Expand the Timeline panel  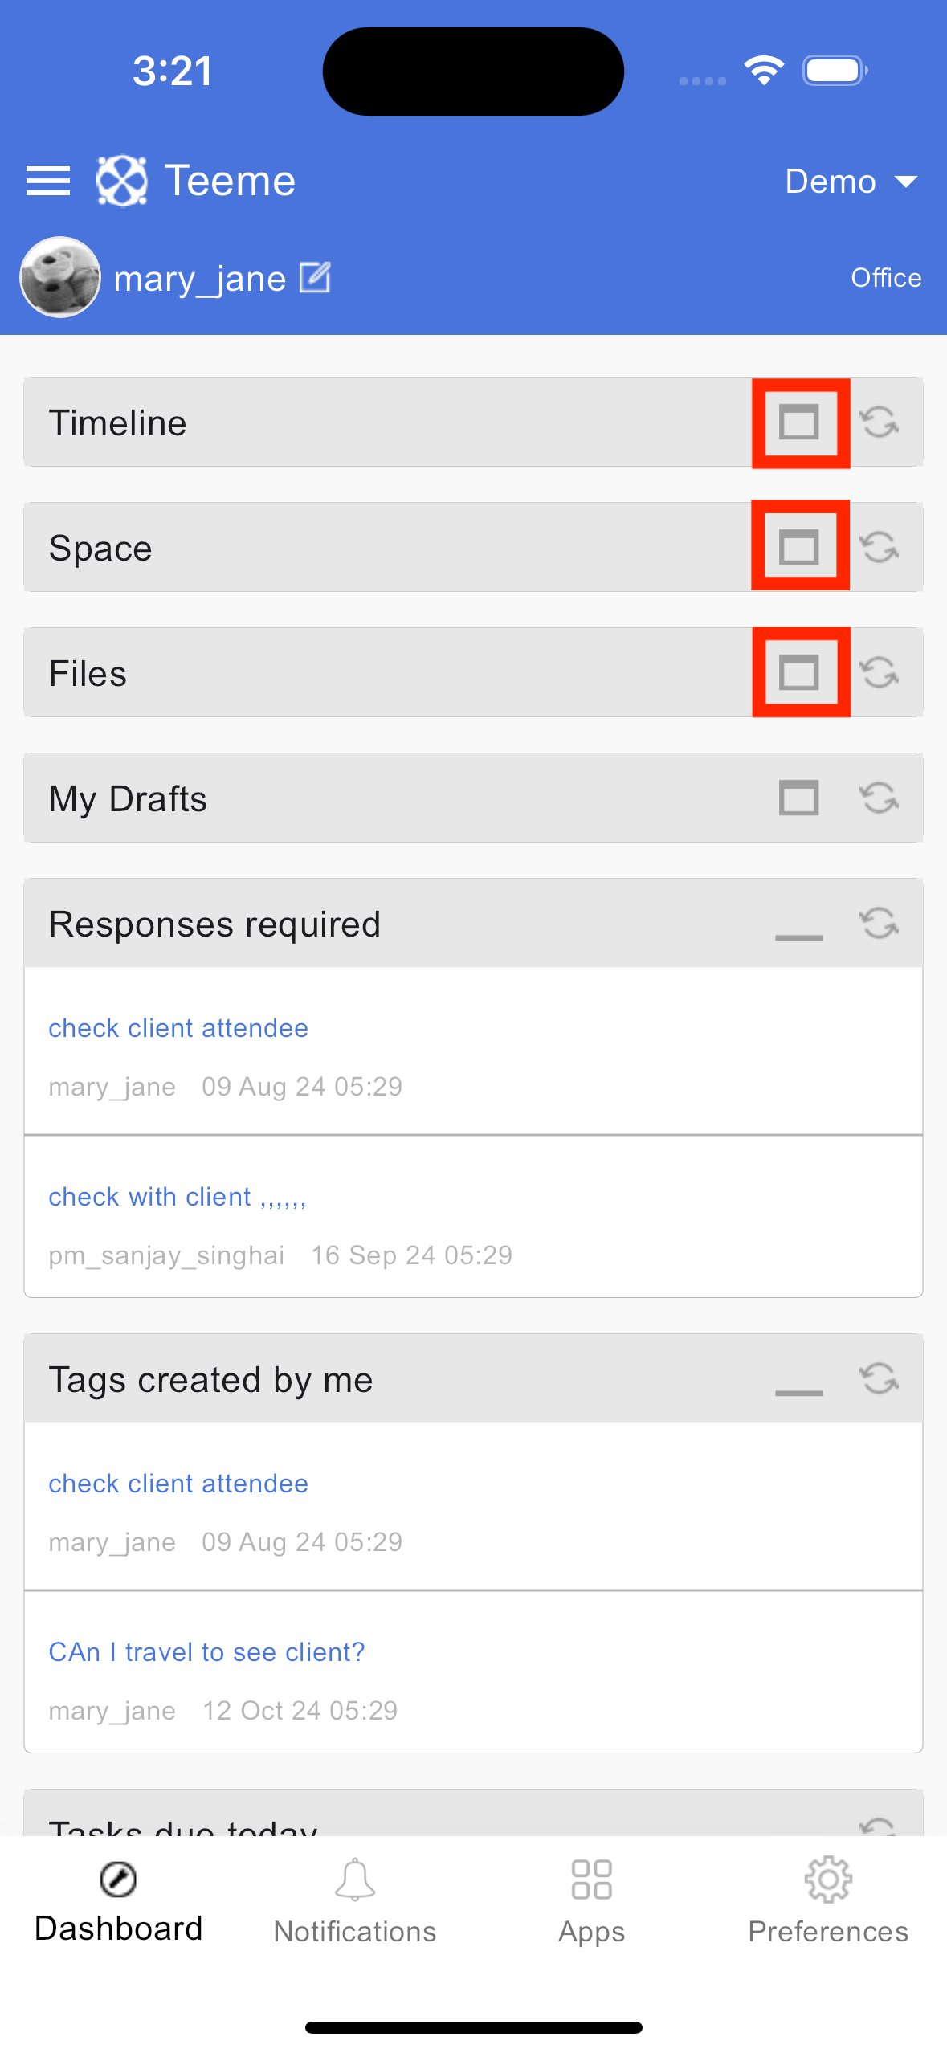pos(799,422)
